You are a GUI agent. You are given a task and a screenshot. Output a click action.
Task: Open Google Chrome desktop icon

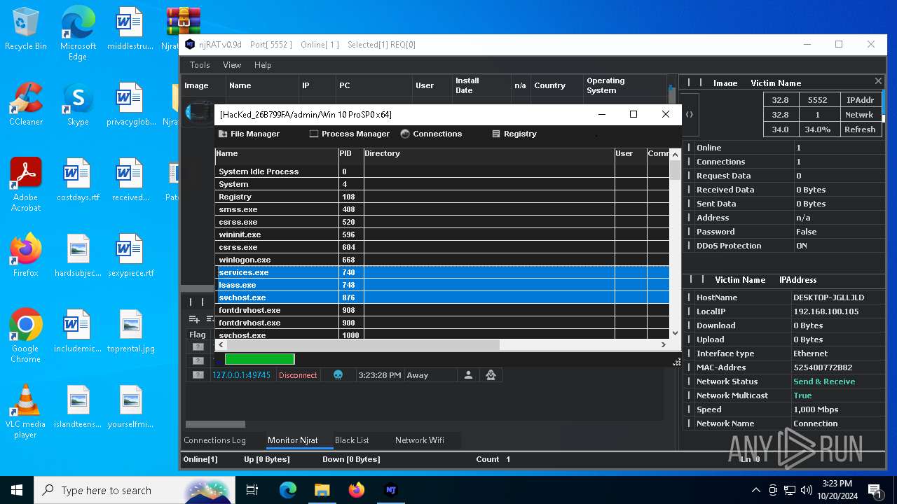click(x=26, y=335)
